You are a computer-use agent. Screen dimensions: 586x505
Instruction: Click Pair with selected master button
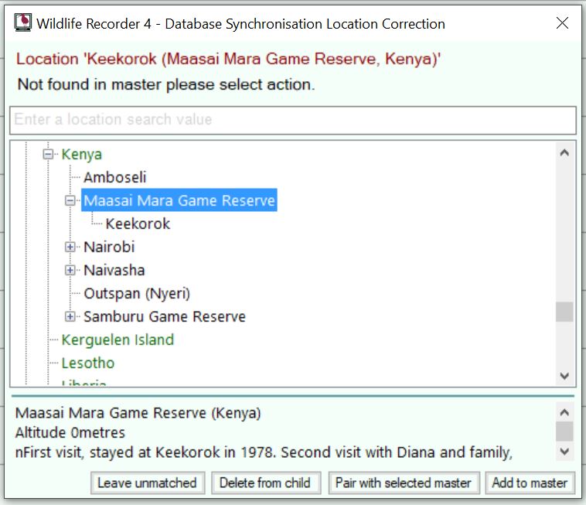(x=404, y=483)
